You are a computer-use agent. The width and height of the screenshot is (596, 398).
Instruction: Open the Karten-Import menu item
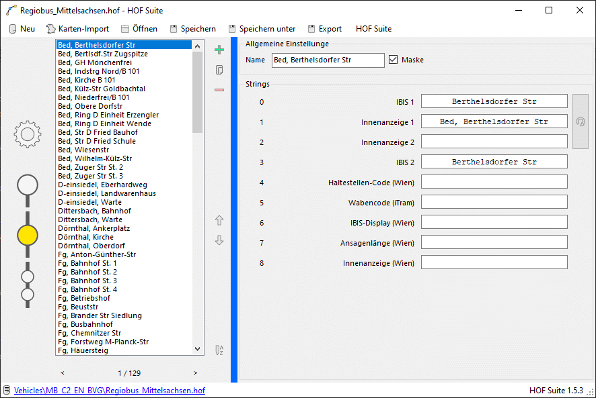coord(77,29)
